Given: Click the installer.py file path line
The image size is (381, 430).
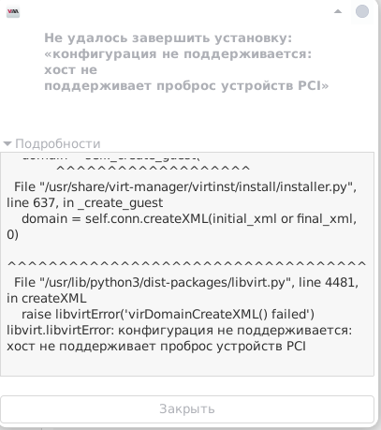Looking at the screenshot, I should tap(185, 187).
